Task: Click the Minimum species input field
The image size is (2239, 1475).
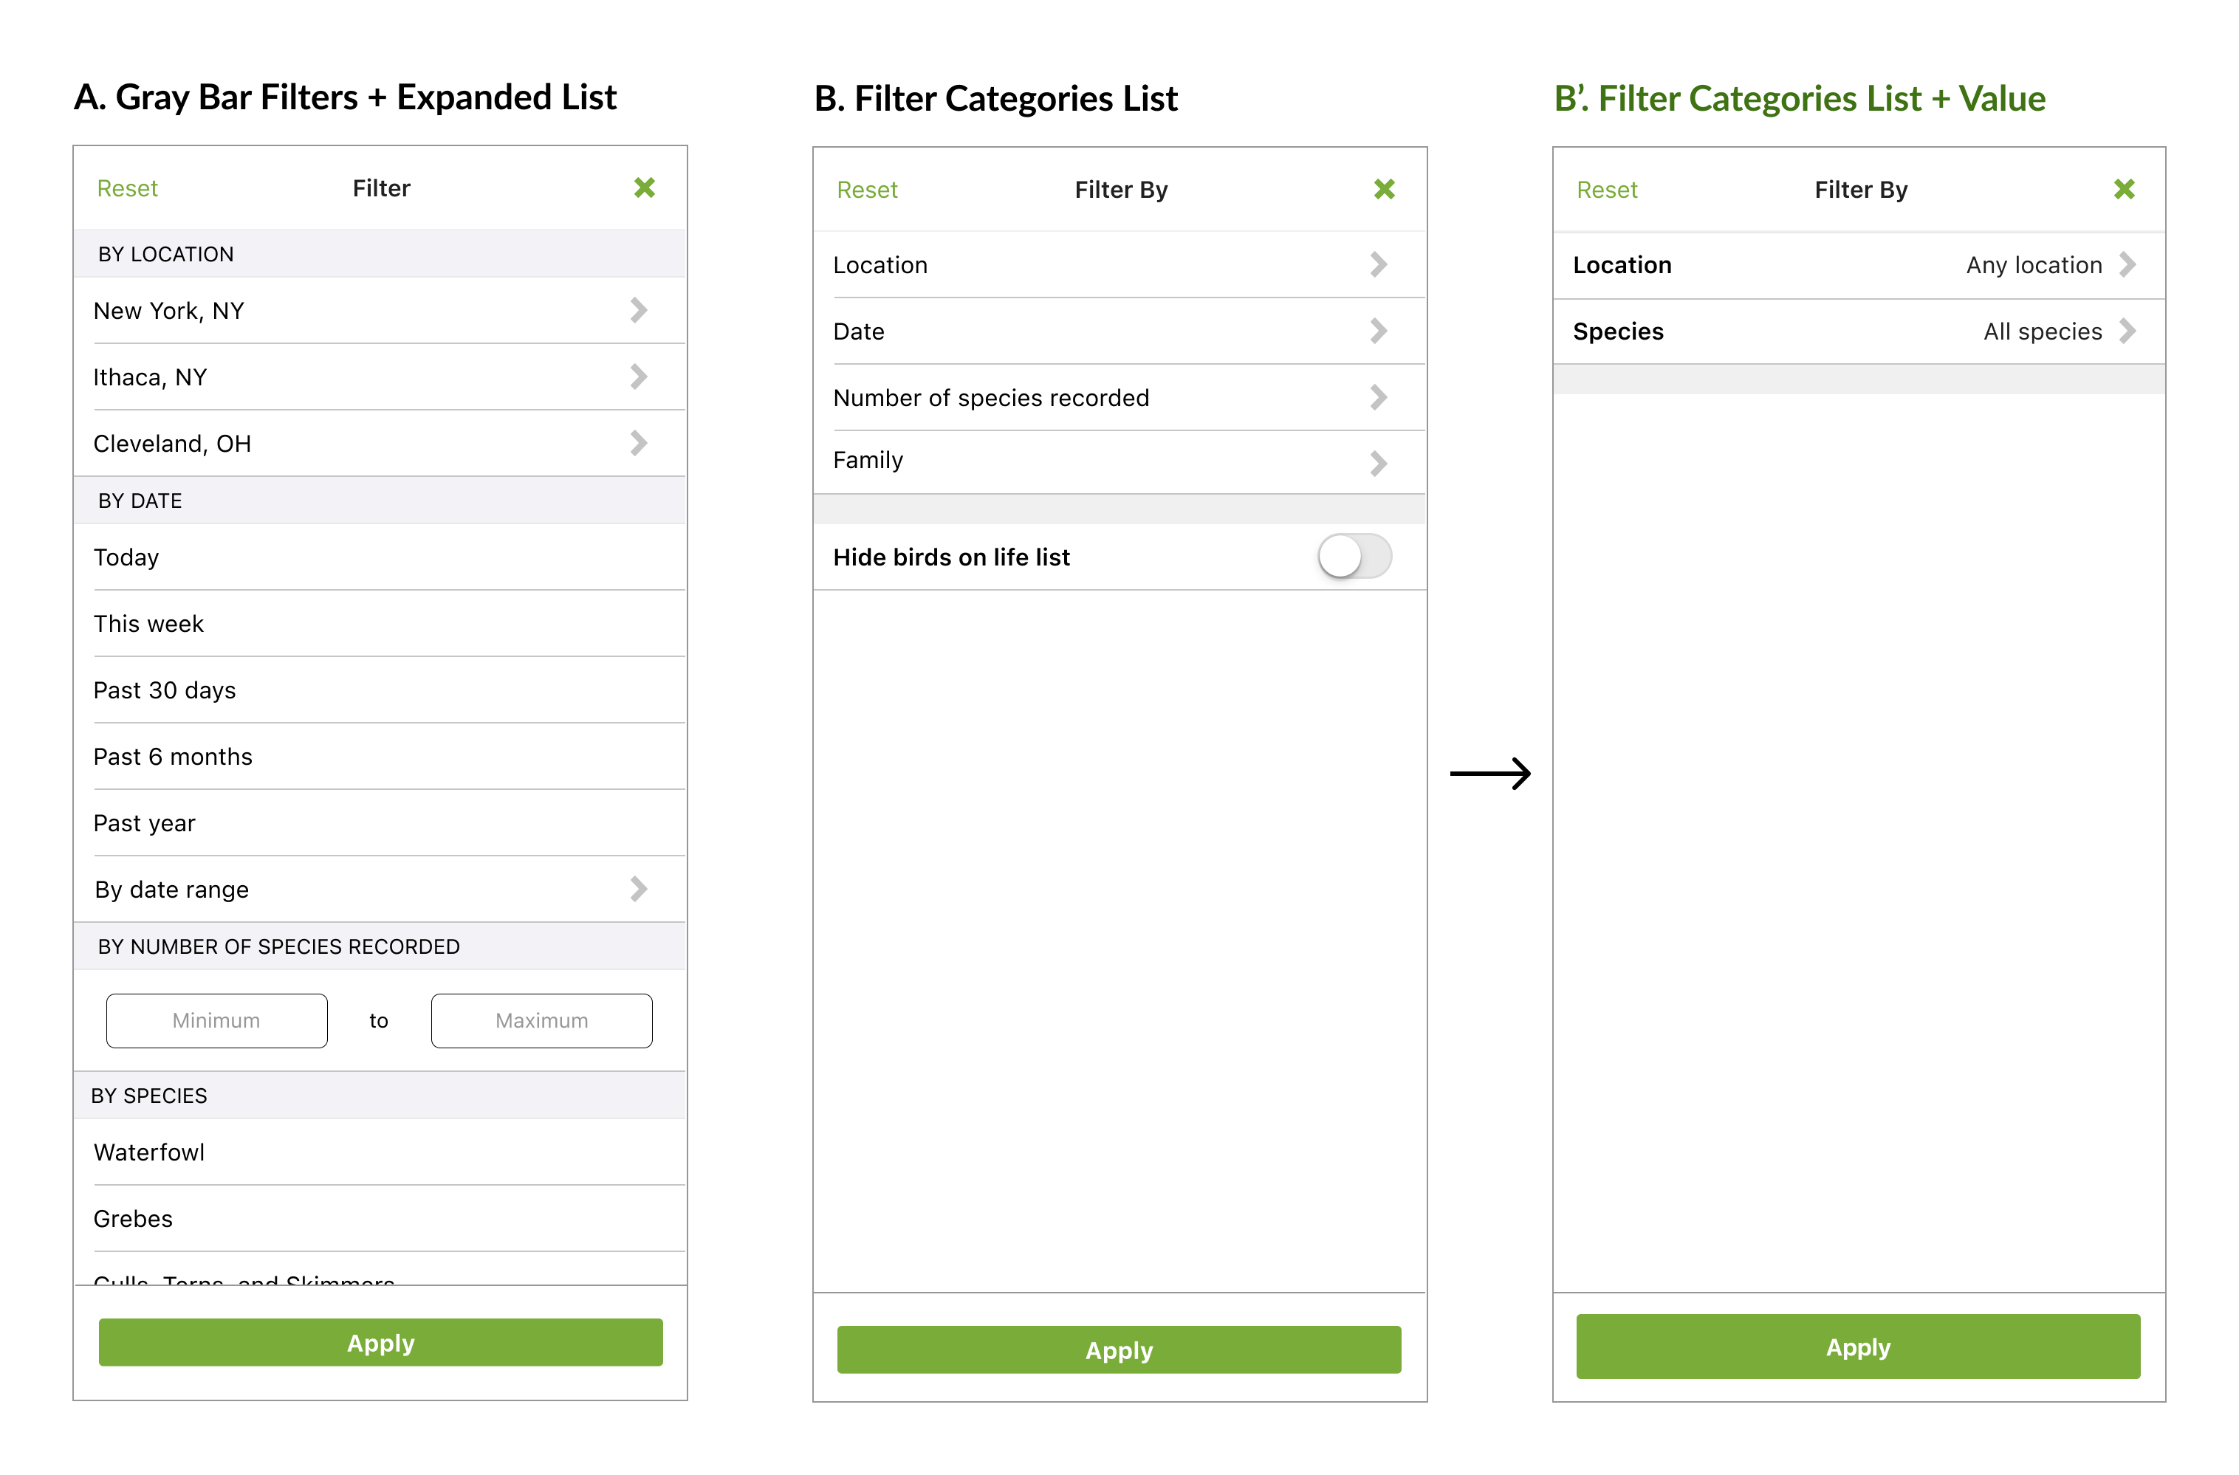Action: [x=216, y=1021]
